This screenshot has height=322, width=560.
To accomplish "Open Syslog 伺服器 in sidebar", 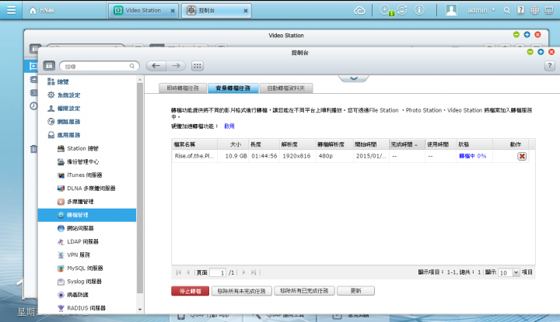I will point(79,282).
